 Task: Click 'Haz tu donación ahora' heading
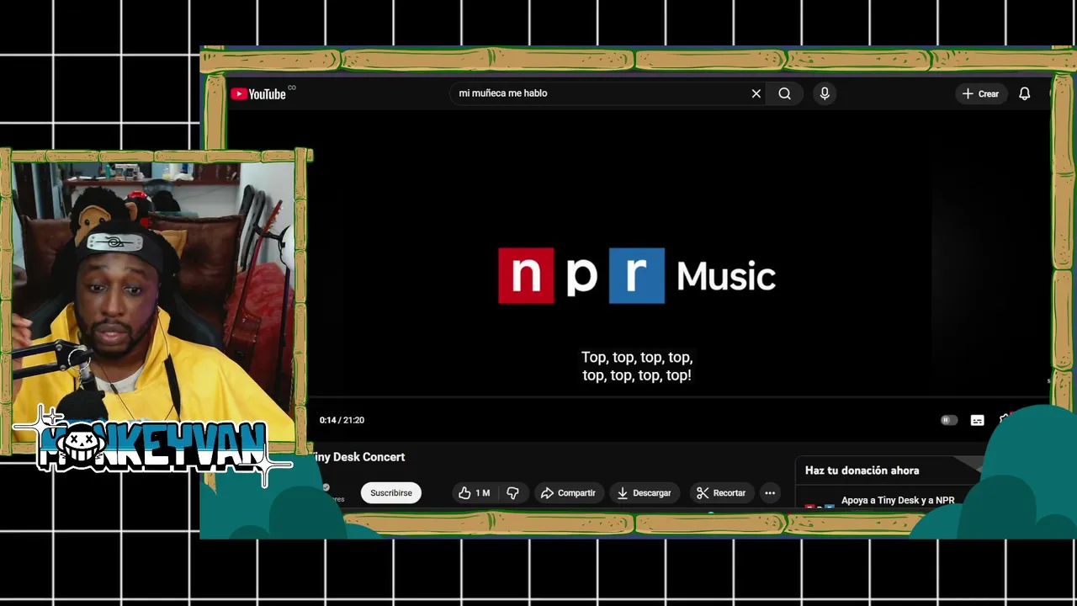tap(862, 470)
